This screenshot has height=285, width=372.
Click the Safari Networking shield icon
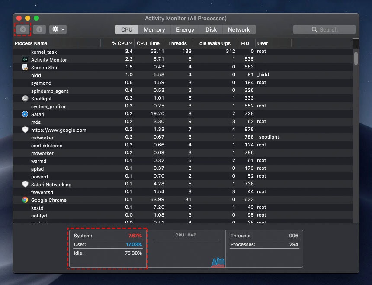tap(25, 184)
